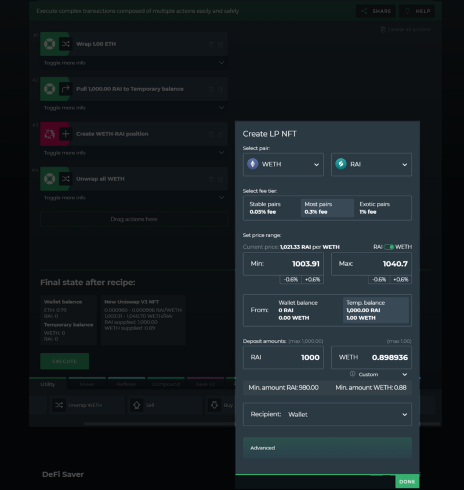Select Most pairs 0.3% fee tier
This screenshot has width=464, height=490.
(x=327, y=208)
